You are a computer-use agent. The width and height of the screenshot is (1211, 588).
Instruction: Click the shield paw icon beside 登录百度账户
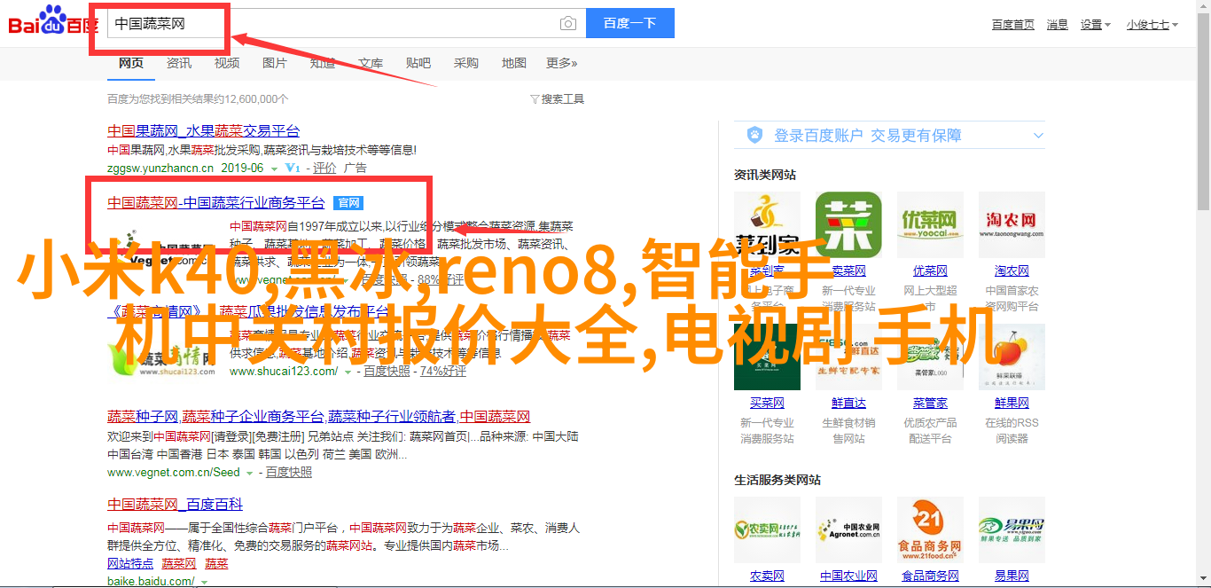pos(754,135)
